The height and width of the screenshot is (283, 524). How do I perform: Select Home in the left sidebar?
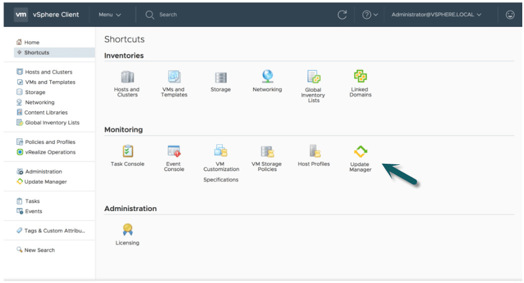pos(32,42)
